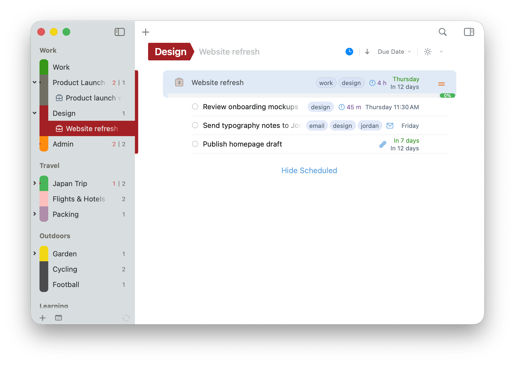This screenshot has width=515, height=365.
Task: Click the green color swatch of Work list
Action: click(x=44, y=67)
